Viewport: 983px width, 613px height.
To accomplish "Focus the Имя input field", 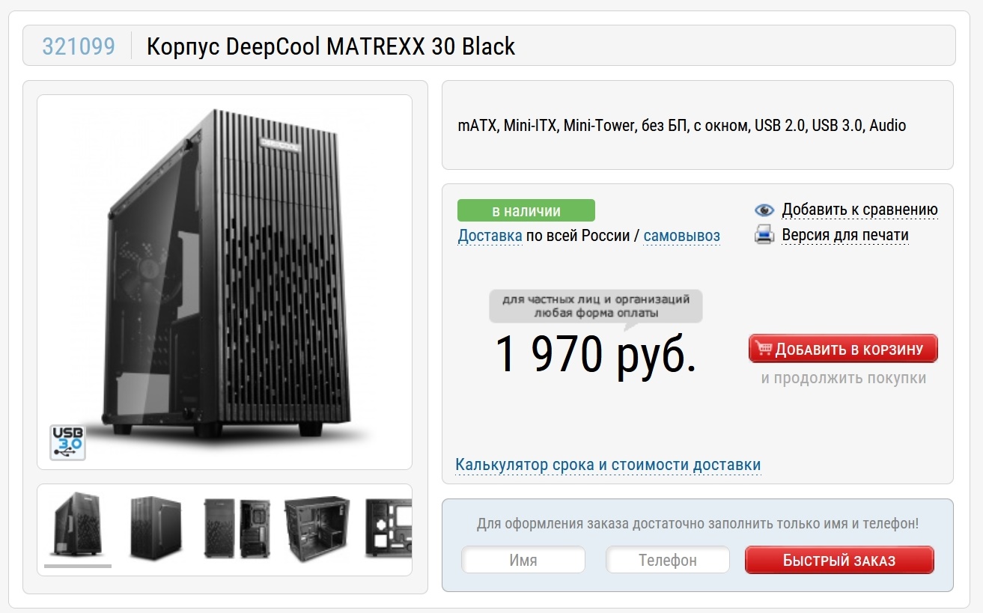I will click(523, 560).
